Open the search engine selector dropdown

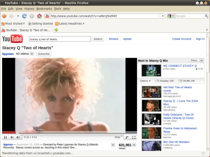coord(173,16)
